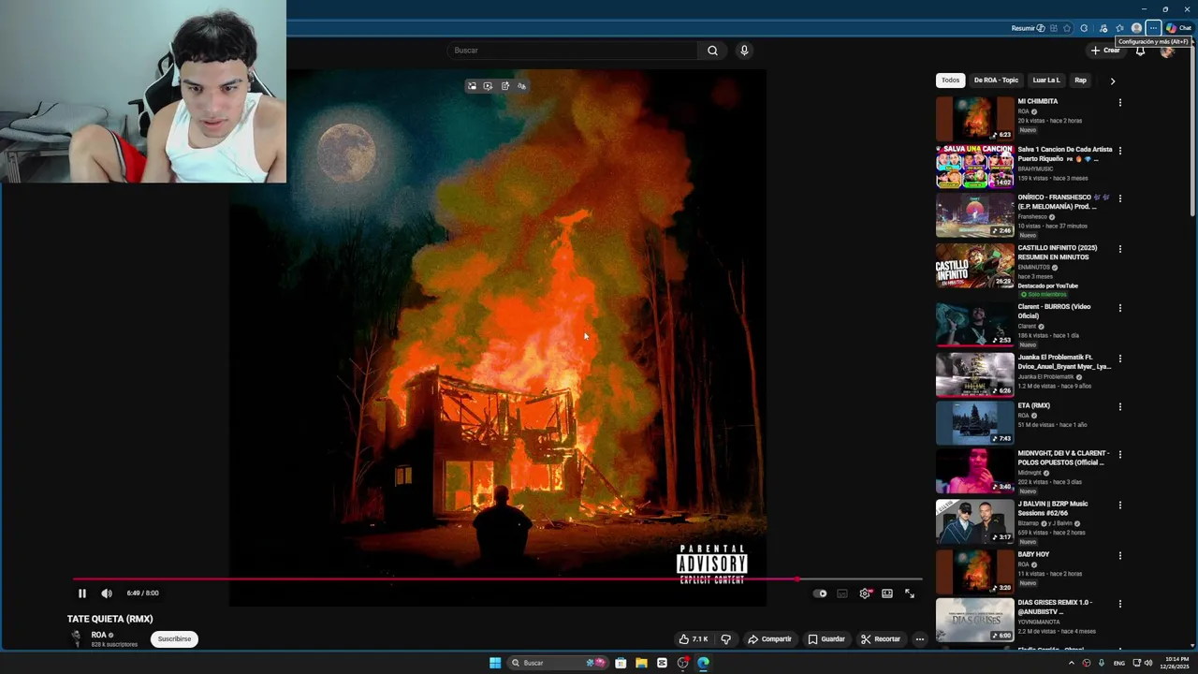Open Edge profile avatar
1198x674 pixels.
[x=1136, y=28]
